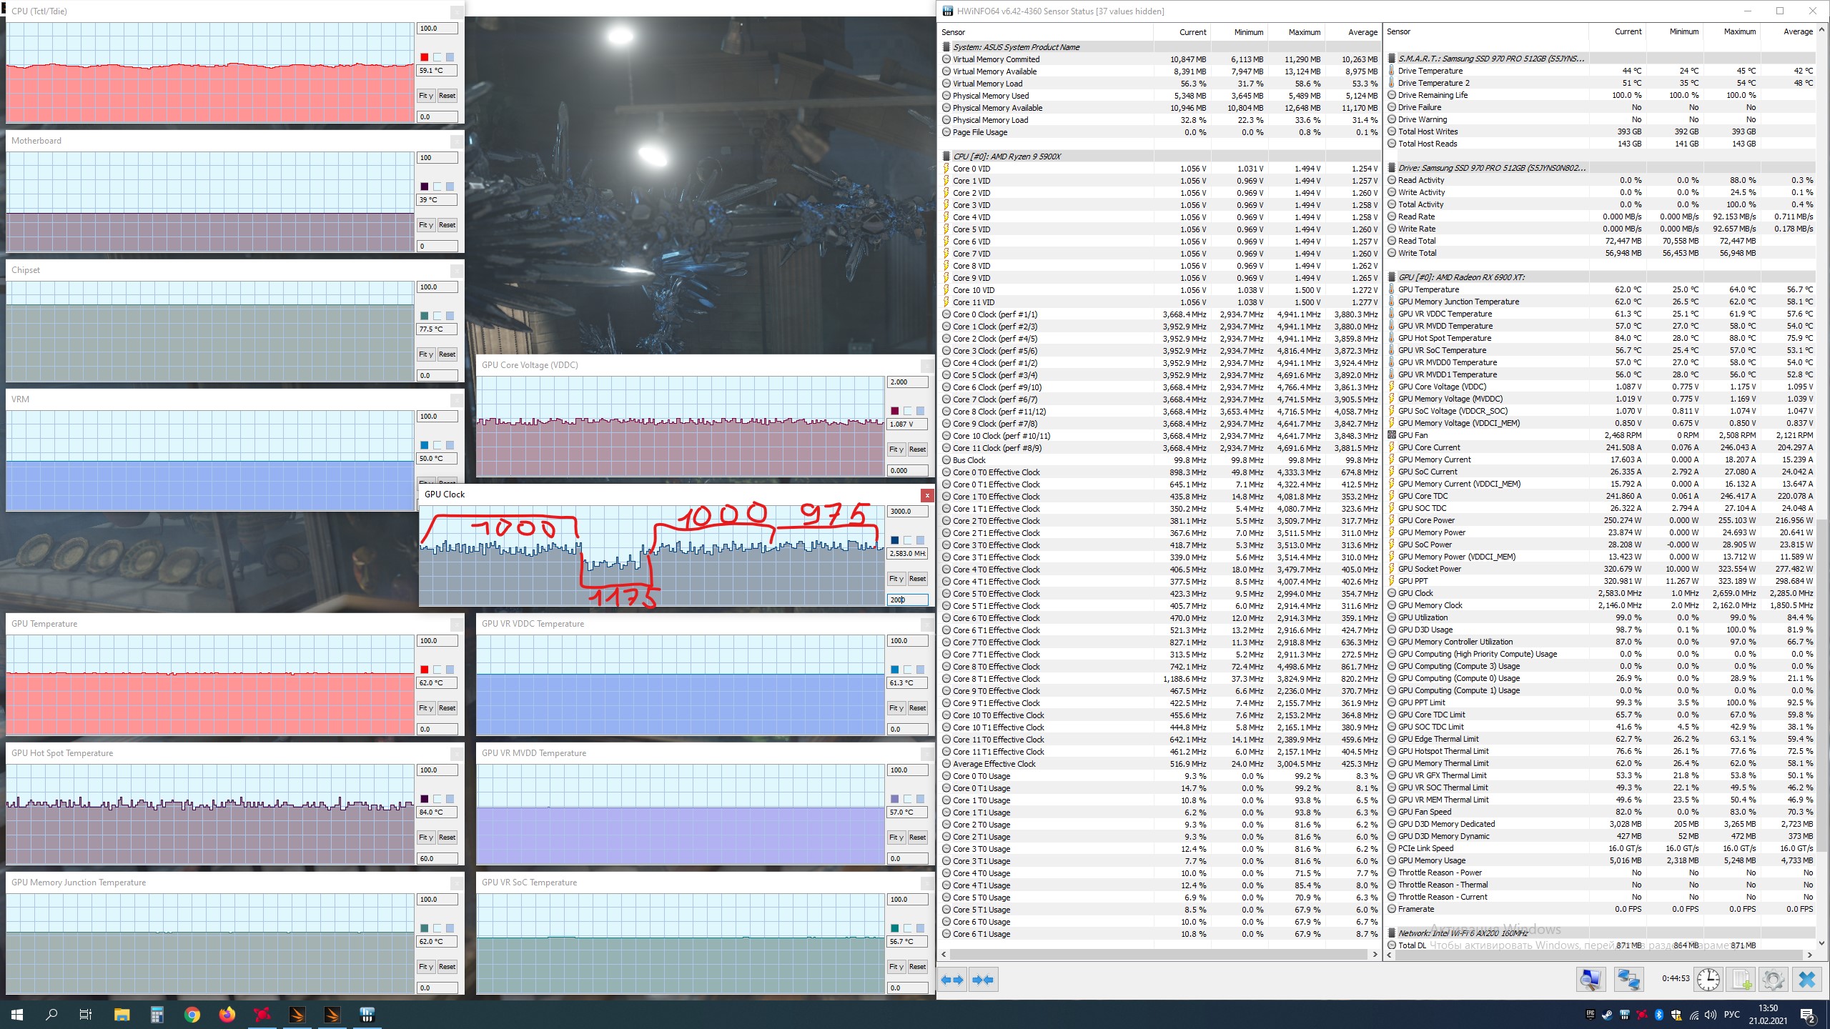The height and width of the screenshot is (1029, 1830).
Task: Click Steam icon in system tray
Action: pos(1607,1015)
